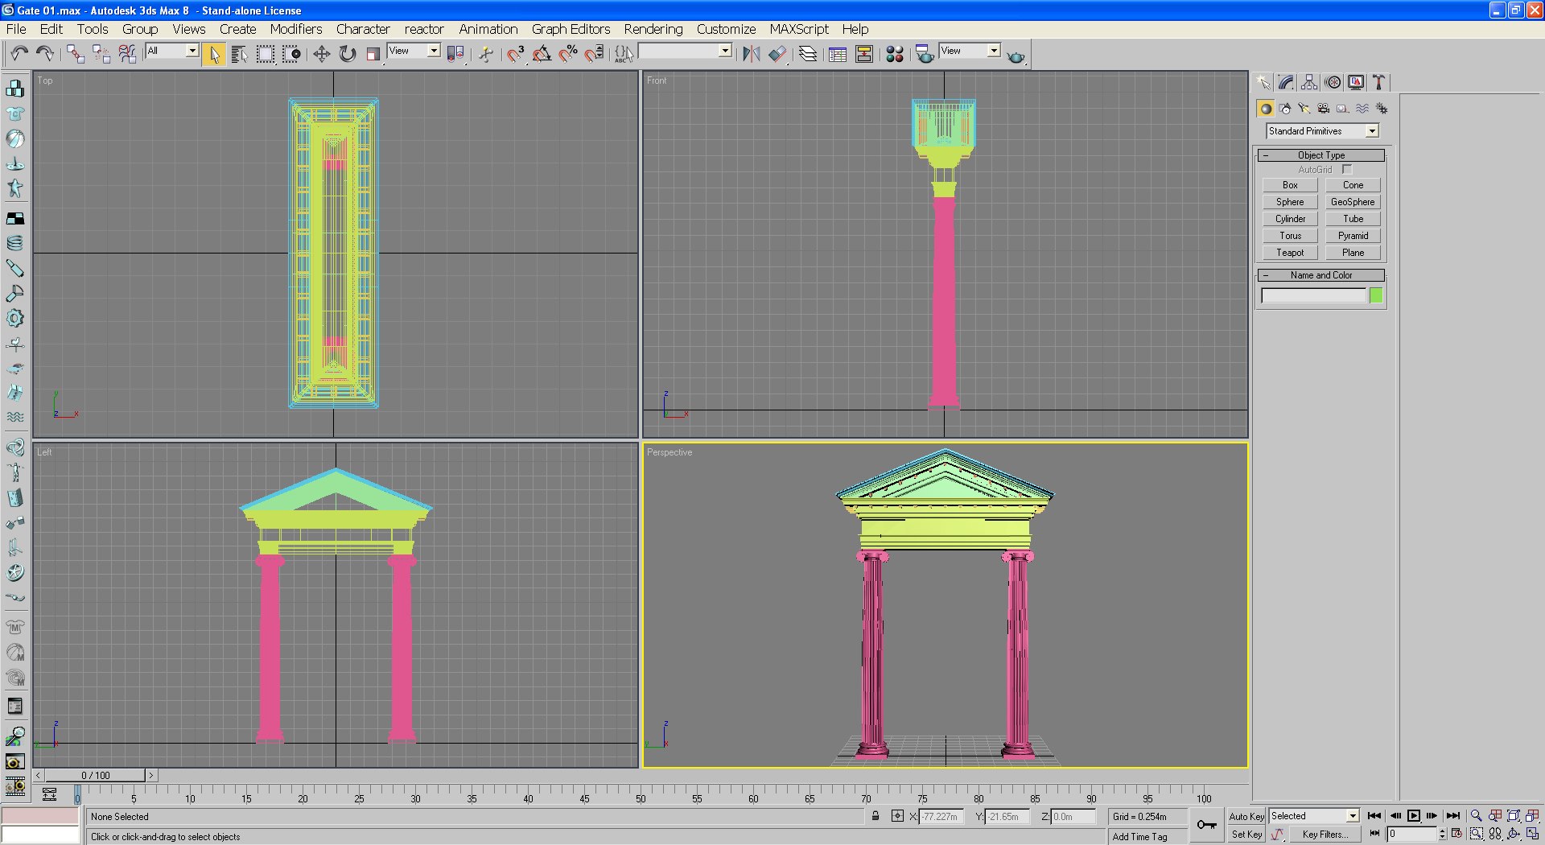Viewport: 1545px width, 845px height.
Task: Select the Undo arrow icon
Action: point(19,54)
